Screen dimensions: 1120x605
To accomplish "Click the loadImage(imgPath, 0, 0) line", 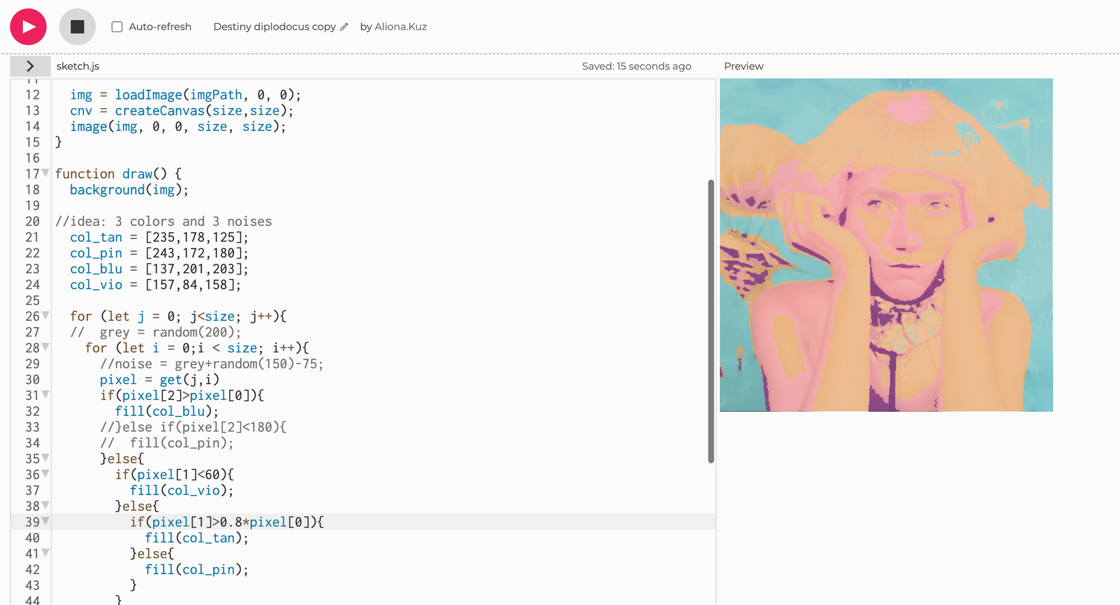I will (x=185, y=95).
